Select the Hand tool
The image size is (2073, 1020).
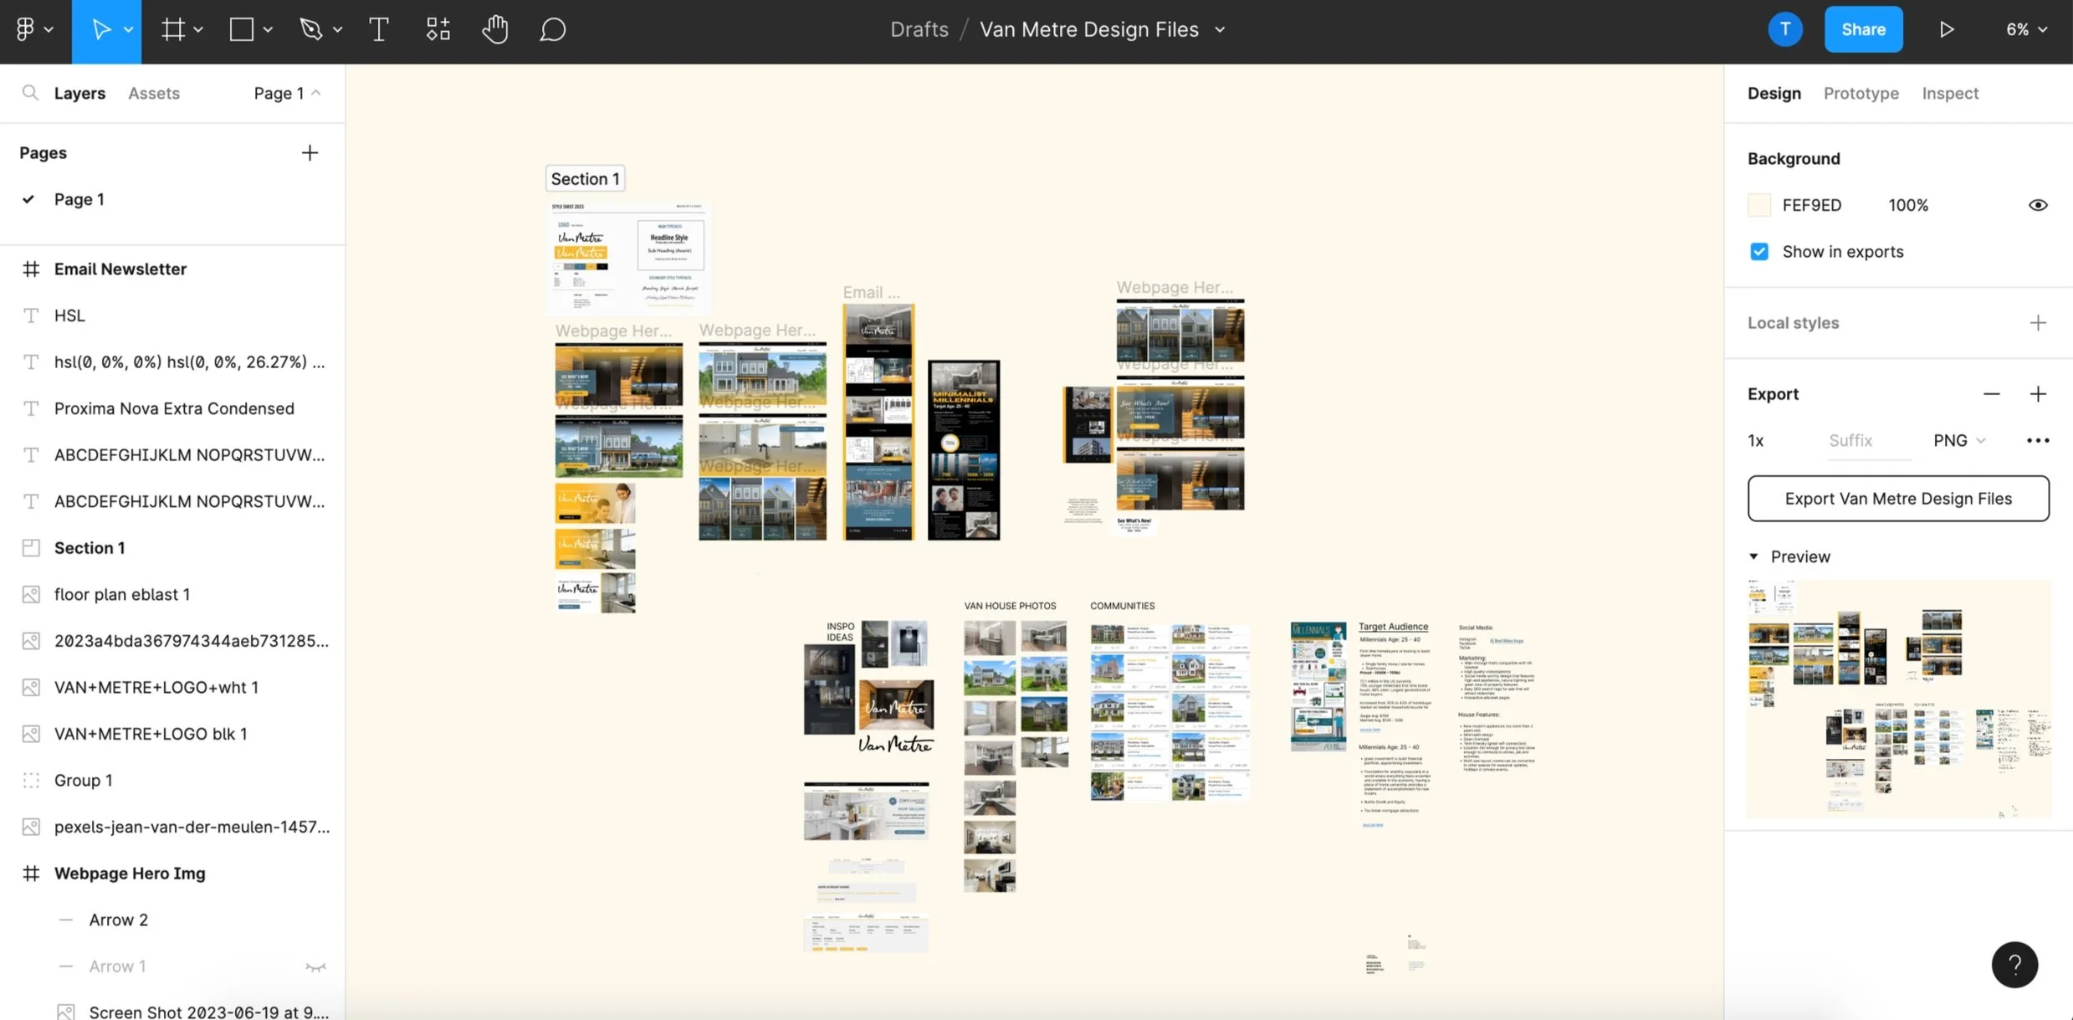pyautogui.click(x=494, y=30)
